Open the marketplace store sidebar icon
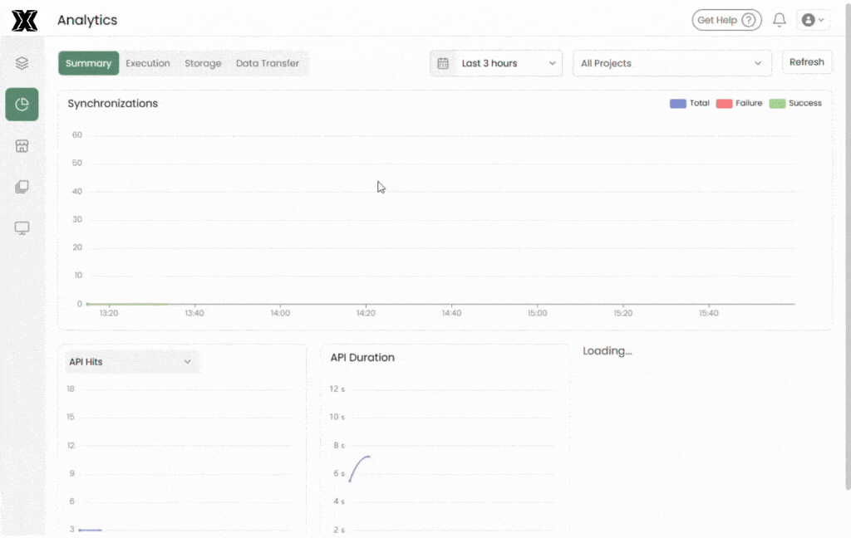The height and width of the screenshot is (538, 851). 22,146
